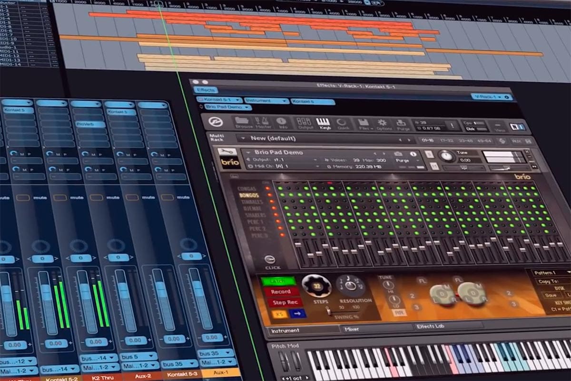The width and height of the screenshot is (571, 381).
Task: Switch to the Mixer tab in Brio
Action: coord(377,328)
